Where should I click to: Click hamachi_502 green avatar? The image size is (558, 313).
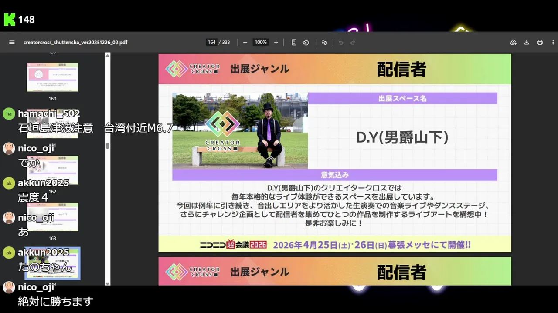coord(9,114)
